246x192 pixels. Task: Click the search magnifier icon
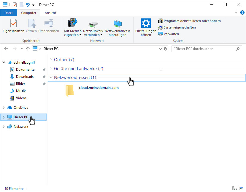238,49
